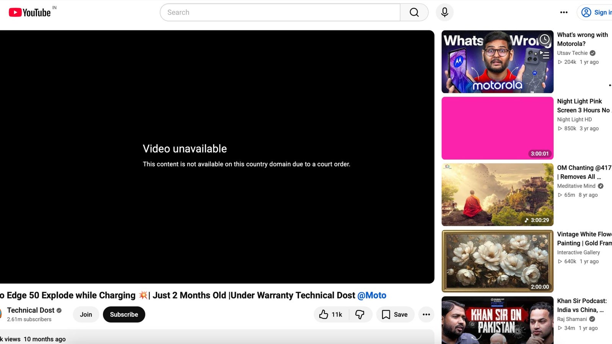Open the Meditative Mind channel name
This screenshot has width=612, height=344.
click(576, 186)
